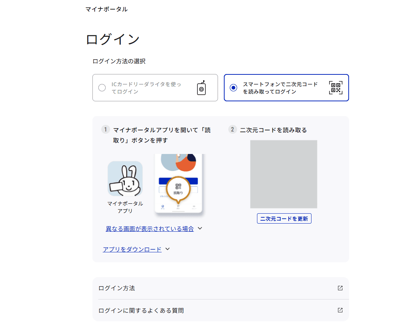Click the IC card reader device icon
Screen dimensions: 419x326
click(201, 88)
